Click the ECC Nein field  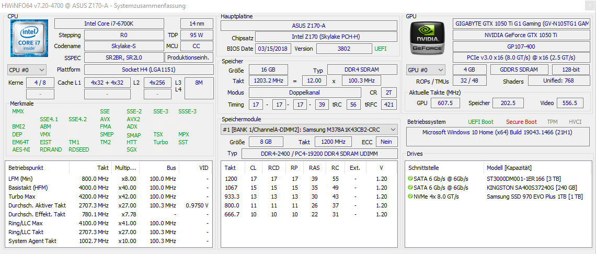click(386, 142)
